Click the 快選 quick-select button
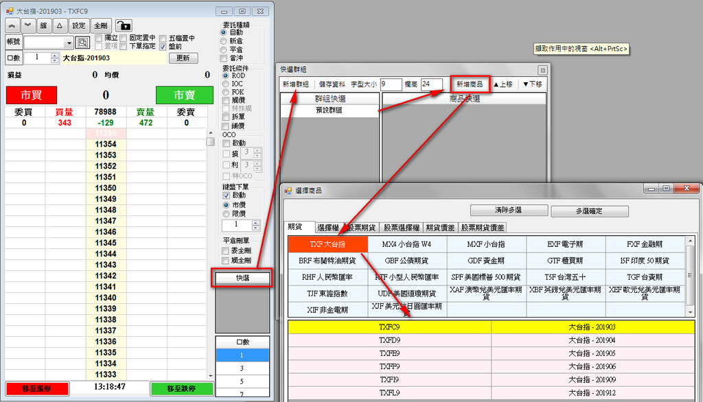Viewport: 703px width, 402px height. (242, 278)
